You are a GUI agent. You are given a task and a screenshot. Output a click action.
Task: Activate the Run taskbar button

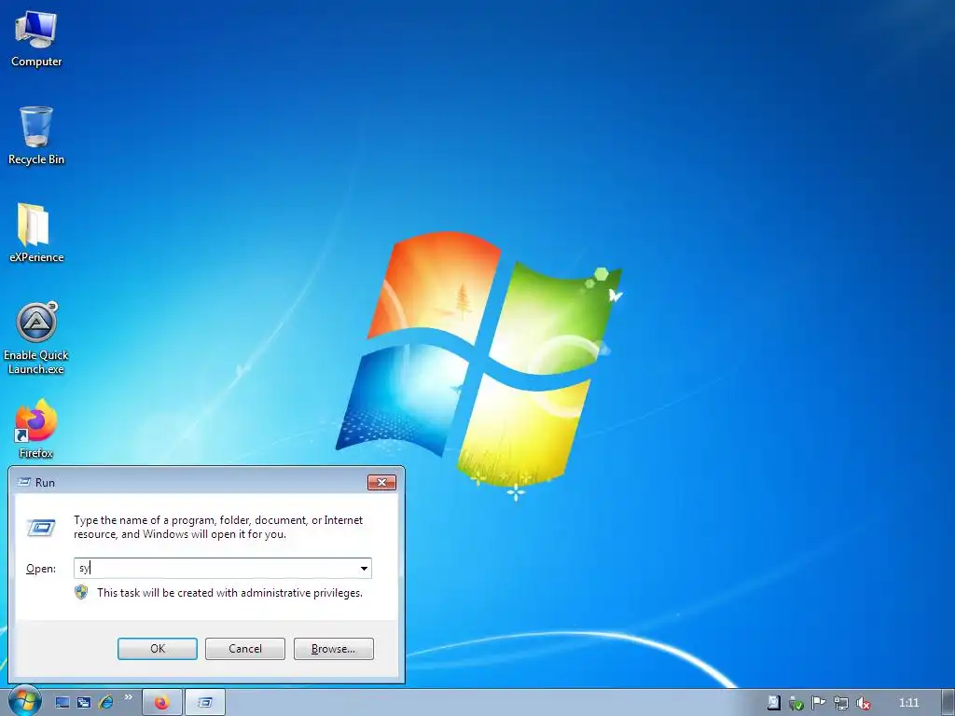tap(205, 703)
